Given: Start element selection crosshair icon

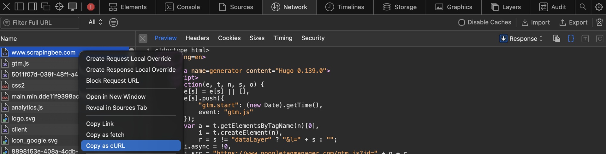Looking at the screenshot, I should tap(59, 7).
